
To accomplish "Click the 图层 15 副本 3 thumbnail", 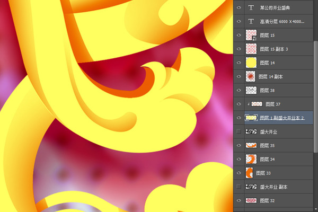I will [x=251, y=49].
